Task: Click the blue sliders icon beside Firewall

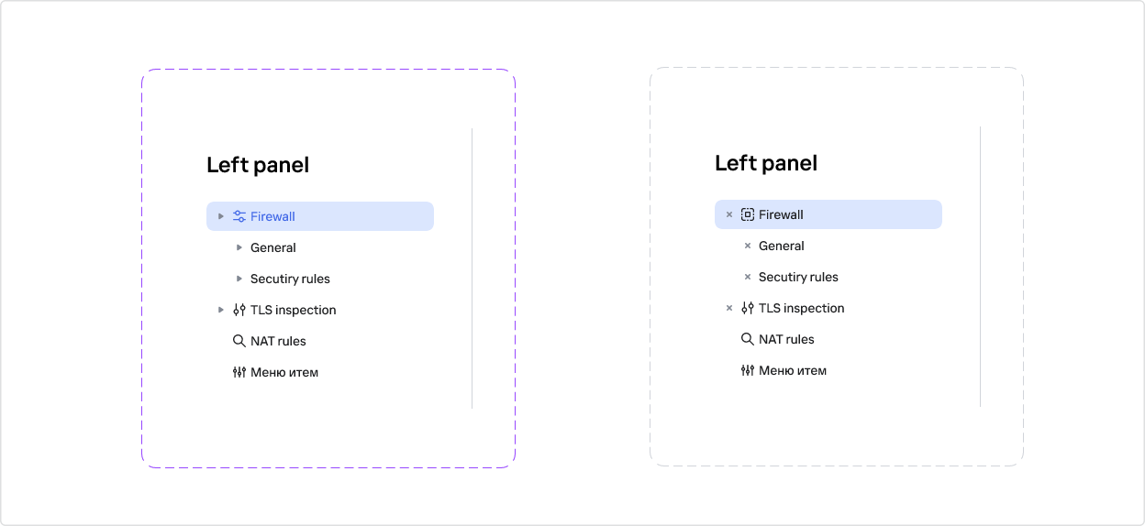Action: pos(239,216)
